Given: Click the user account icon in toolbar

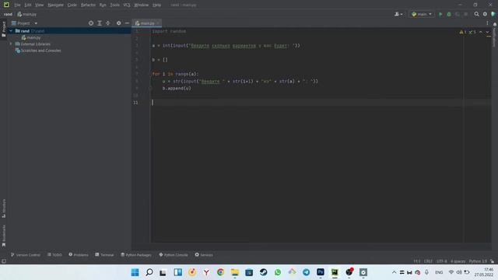Looking at the screenshot, I should click(x=398, y=14).
